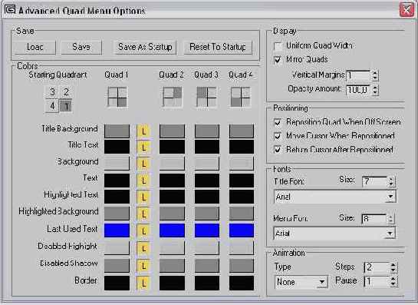Toggle Reposition Quad When Off Screen
418x305 pixels.
click(x=278, y=122)
